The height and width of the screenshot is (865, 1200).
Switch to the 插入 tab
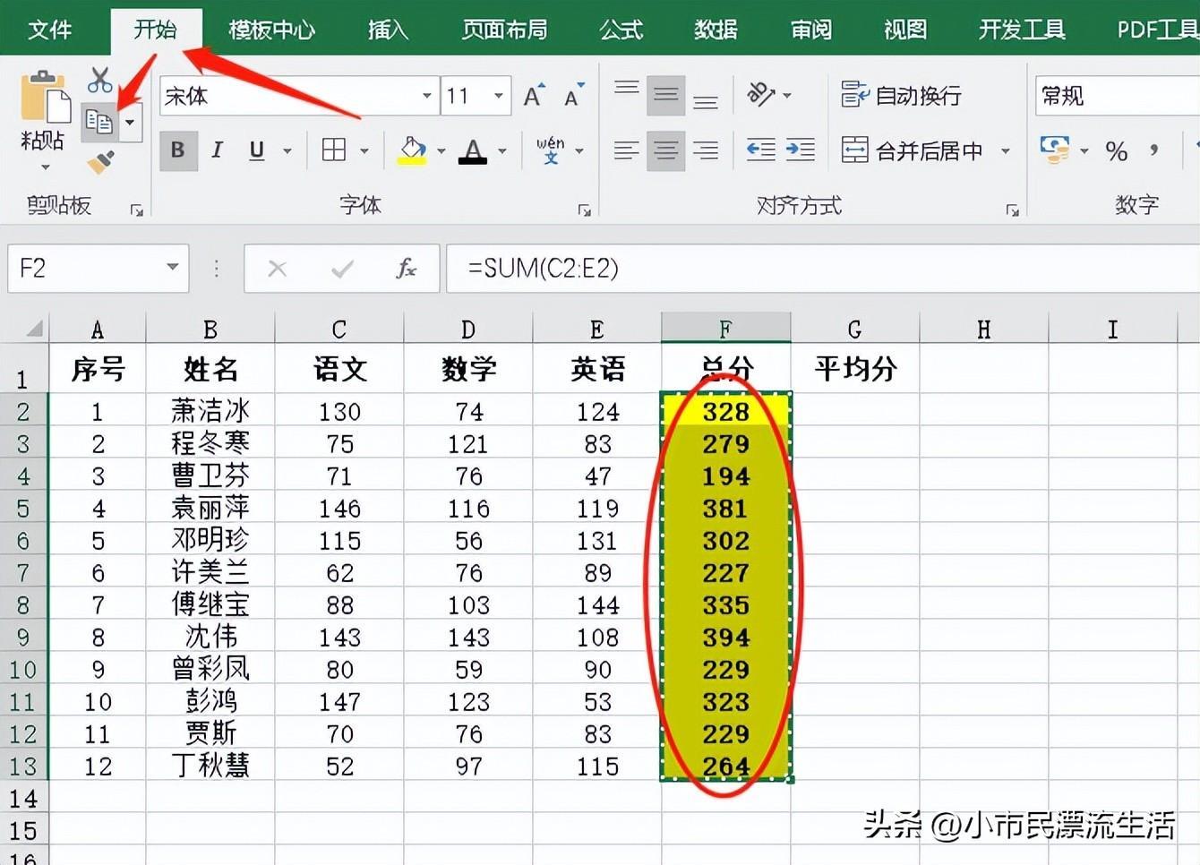click(388, 30)
